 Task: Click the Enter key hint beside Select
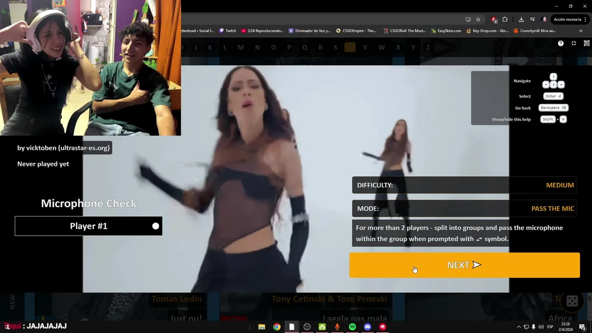553,96
